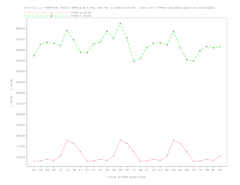The width and height of the screenshot is (240, 185).
Task: Click the green dashed F_MEAN legend line sample
Action: point(47,16)
